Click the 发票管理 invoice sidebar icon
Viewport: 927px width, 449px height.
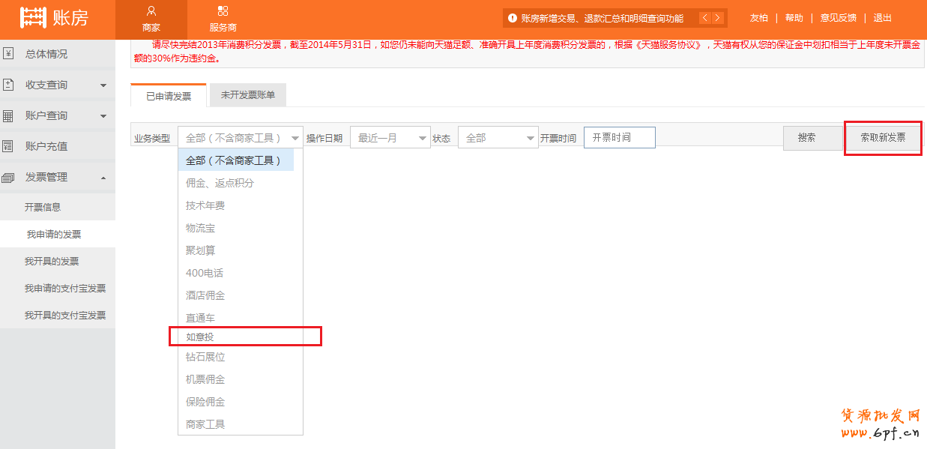point(9,177)
